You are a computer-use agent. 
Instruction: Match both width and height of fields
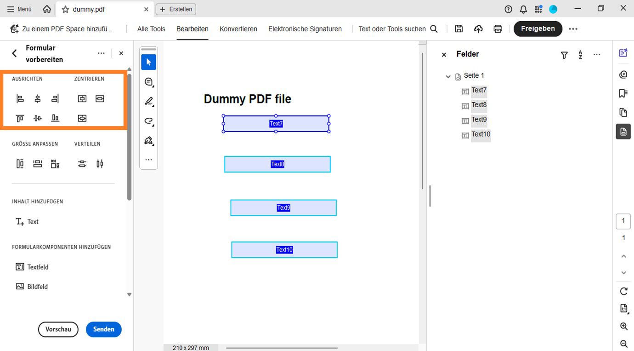coord(55,164)
